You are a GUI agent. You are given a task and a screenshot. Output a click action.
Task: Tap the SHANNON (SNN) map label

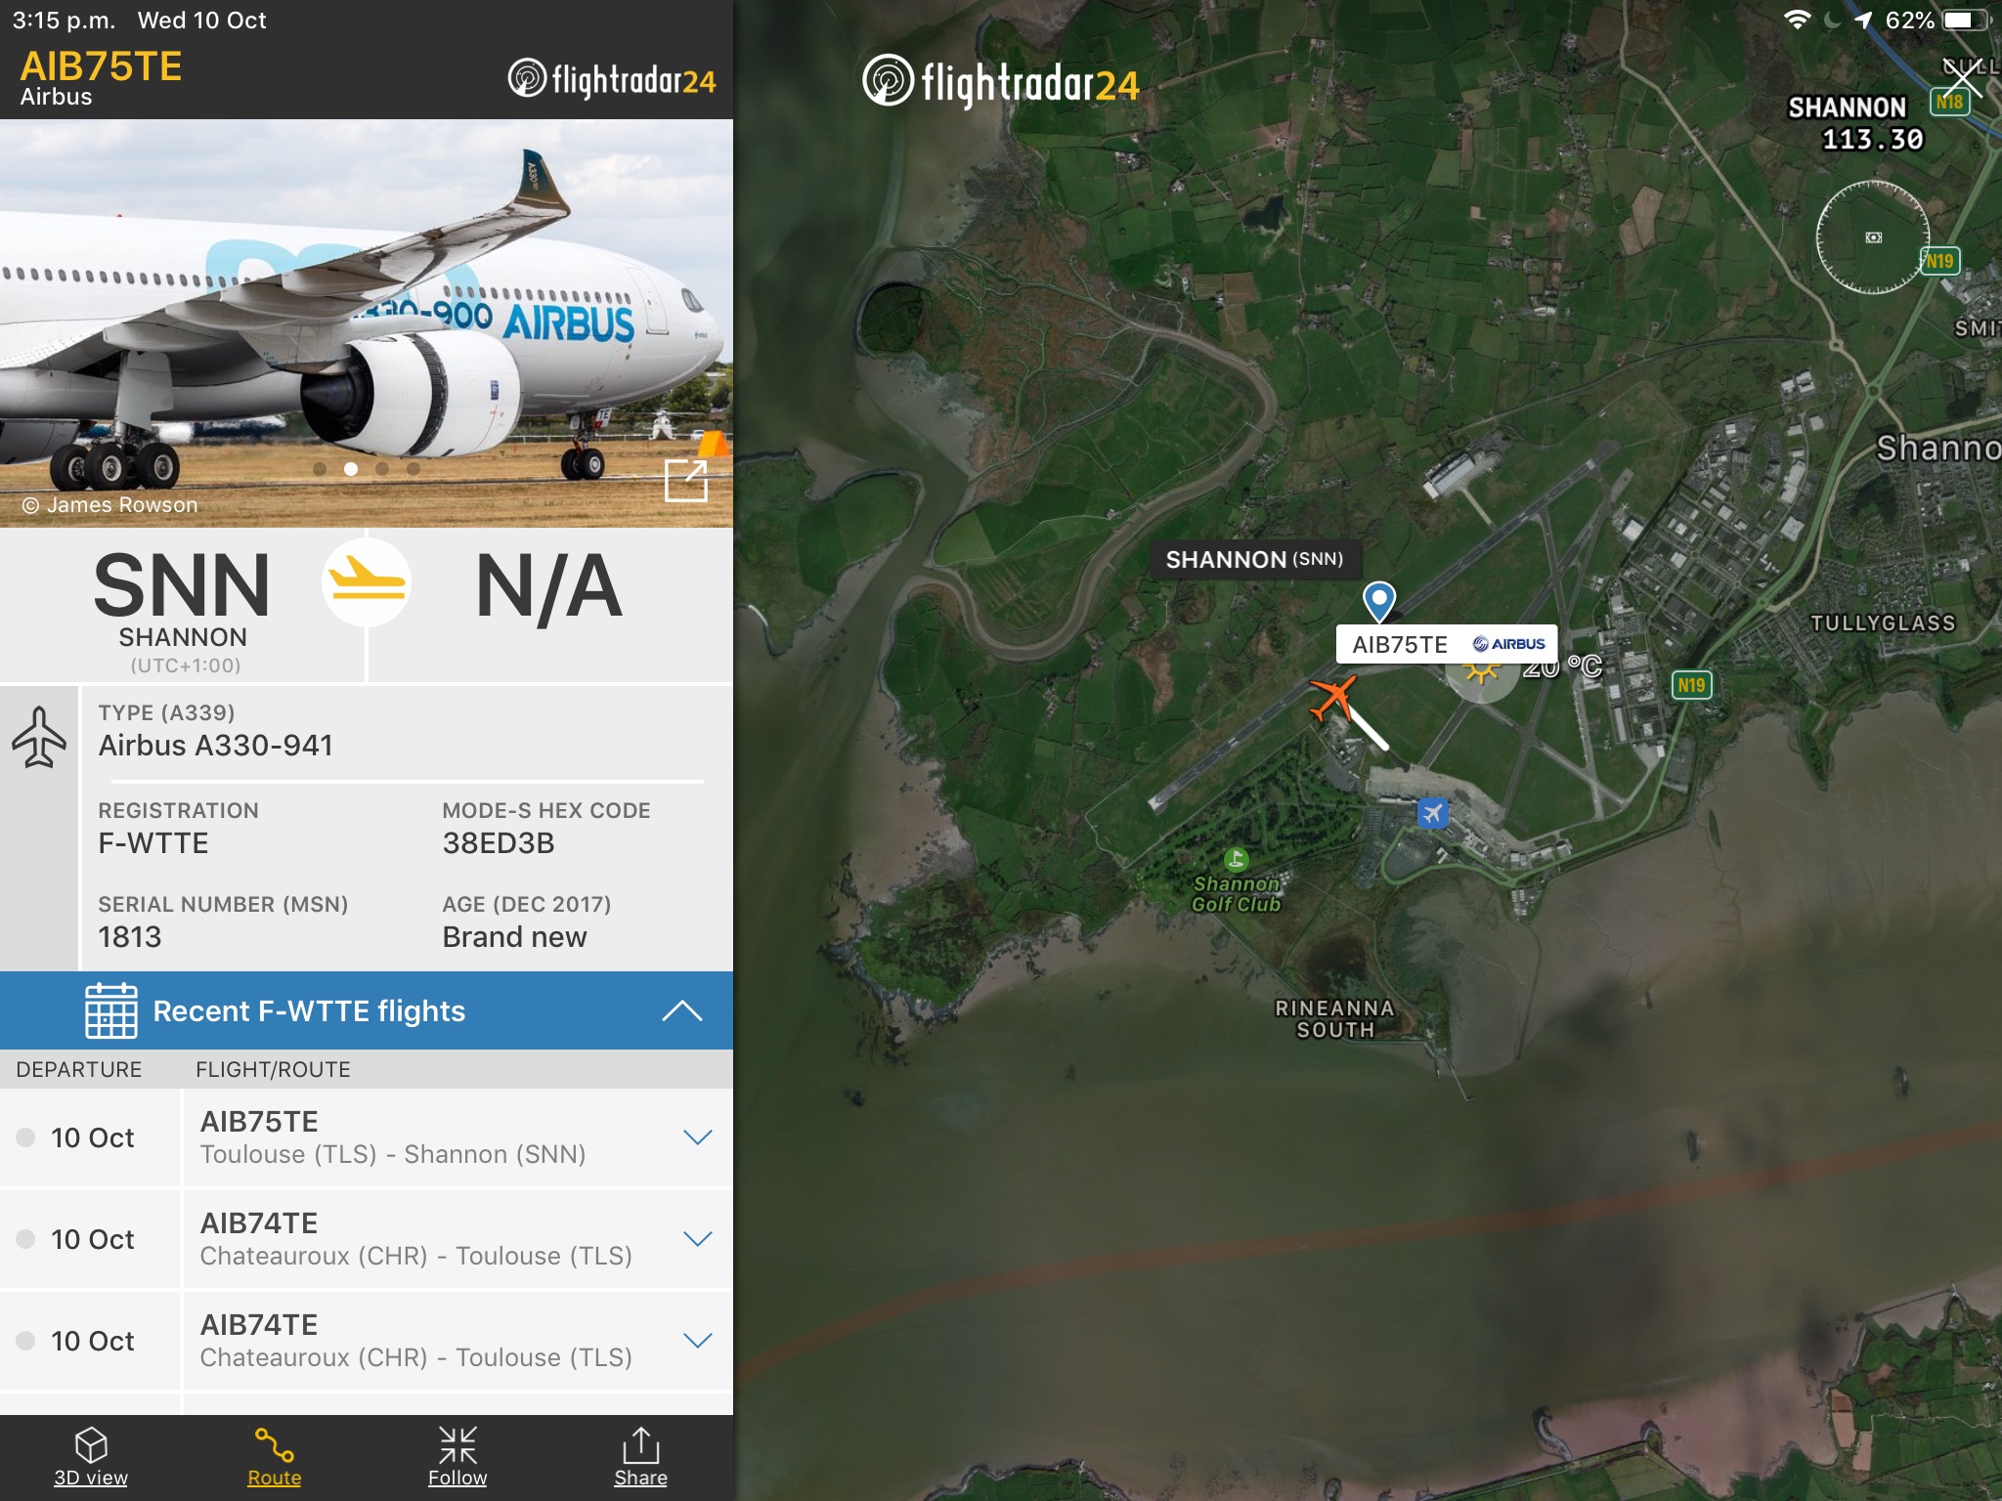pyautogui.click(x=1254, y=559)
